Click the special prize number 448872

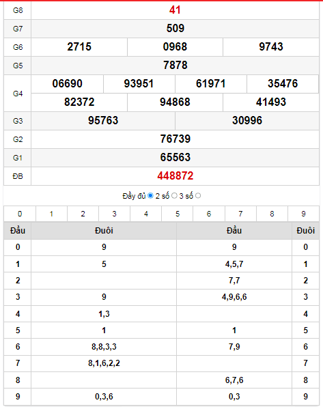[175, 175]
